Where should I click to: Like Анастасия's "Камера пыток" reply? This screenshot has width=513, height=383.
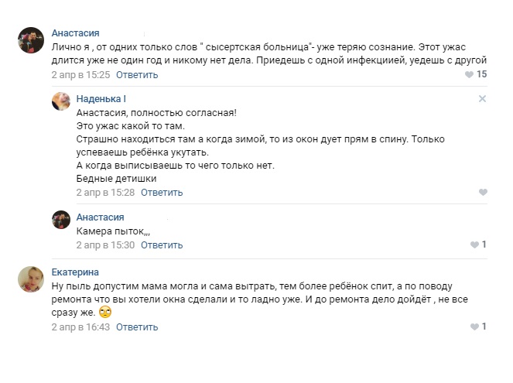[474, 245]
